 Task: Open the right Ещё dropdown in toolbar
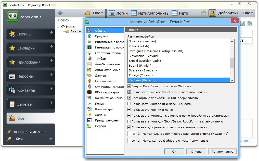[x=248, y=13]
